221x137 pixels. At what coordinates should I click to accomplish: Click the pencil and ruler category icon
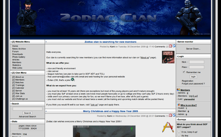168,127
